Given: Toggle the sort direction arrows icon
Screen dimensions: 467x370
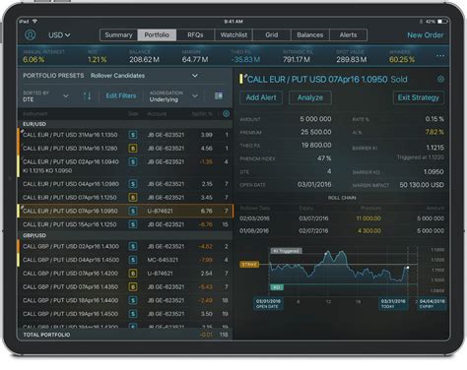Looking at the screenshot, I should 87,96.
